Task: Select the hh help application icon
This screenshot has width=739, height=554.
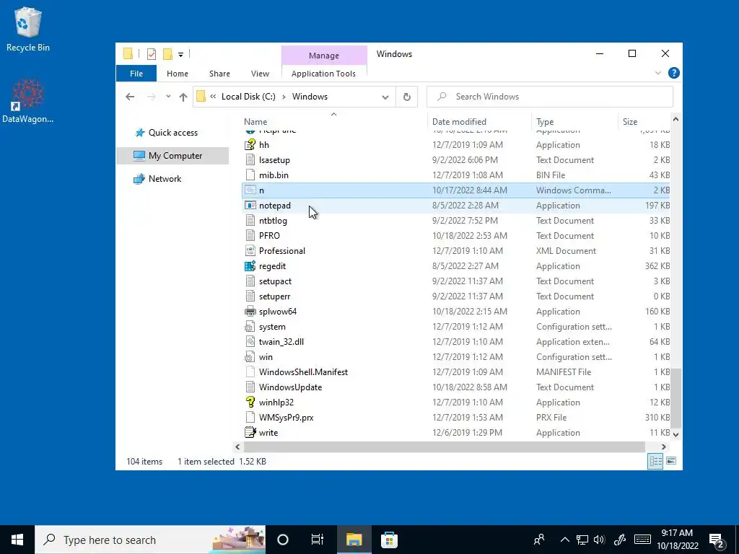Action: tap(250, 144)
